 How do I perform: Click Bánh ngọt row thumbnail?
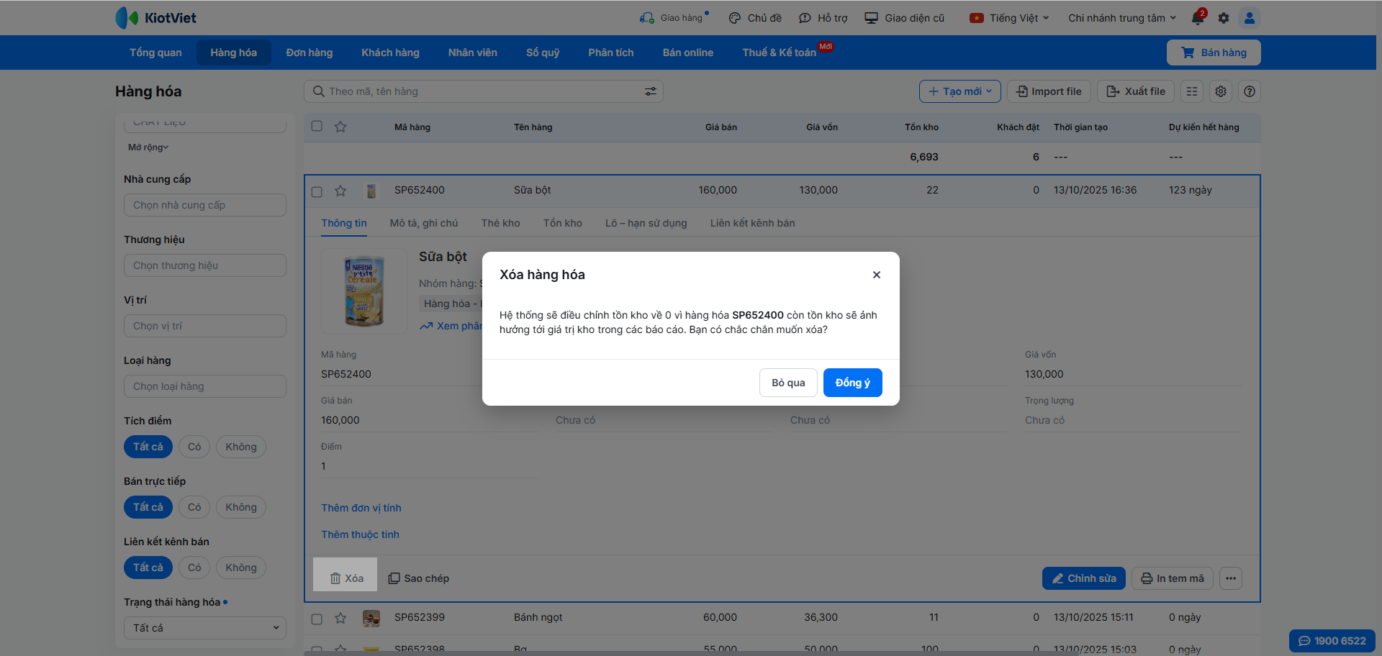[x=371, y=618]
